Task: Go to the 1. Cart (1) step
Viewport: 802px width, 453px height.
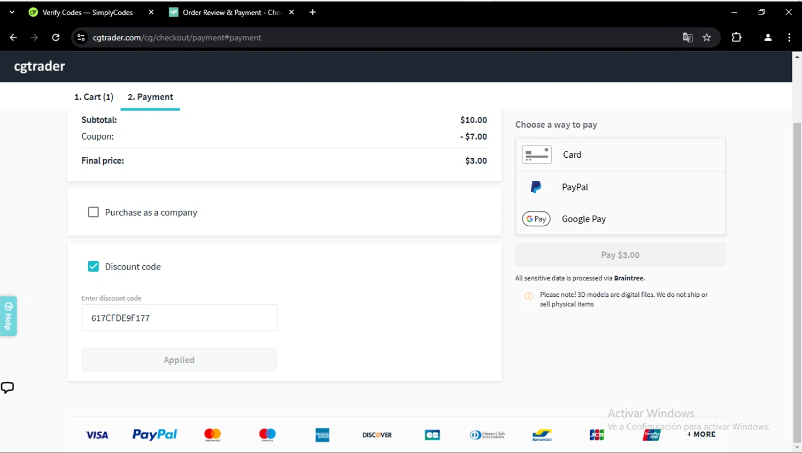Action: (94, 97)
